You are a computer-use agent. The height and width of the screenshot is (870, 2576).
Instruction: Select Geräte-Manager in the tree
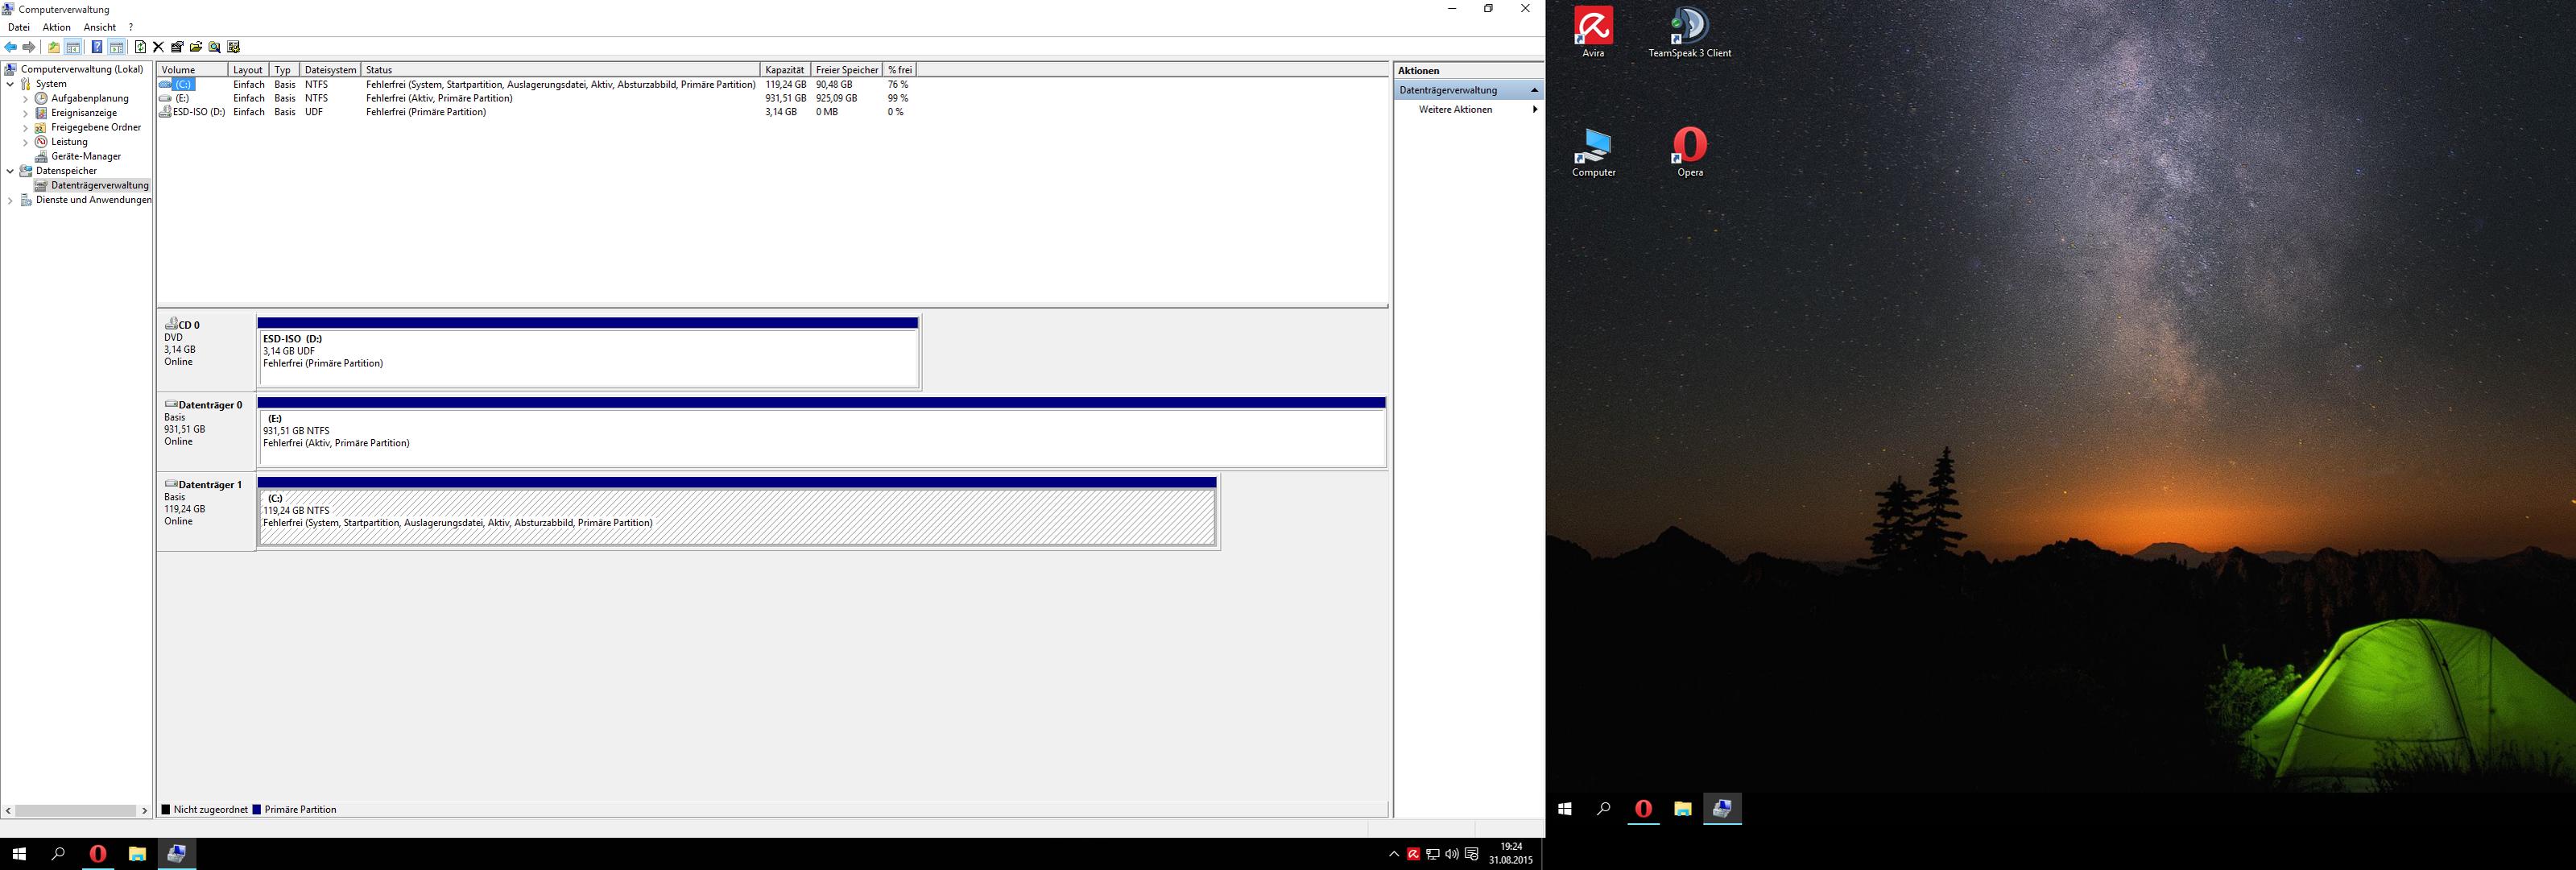tap(85, 156)
